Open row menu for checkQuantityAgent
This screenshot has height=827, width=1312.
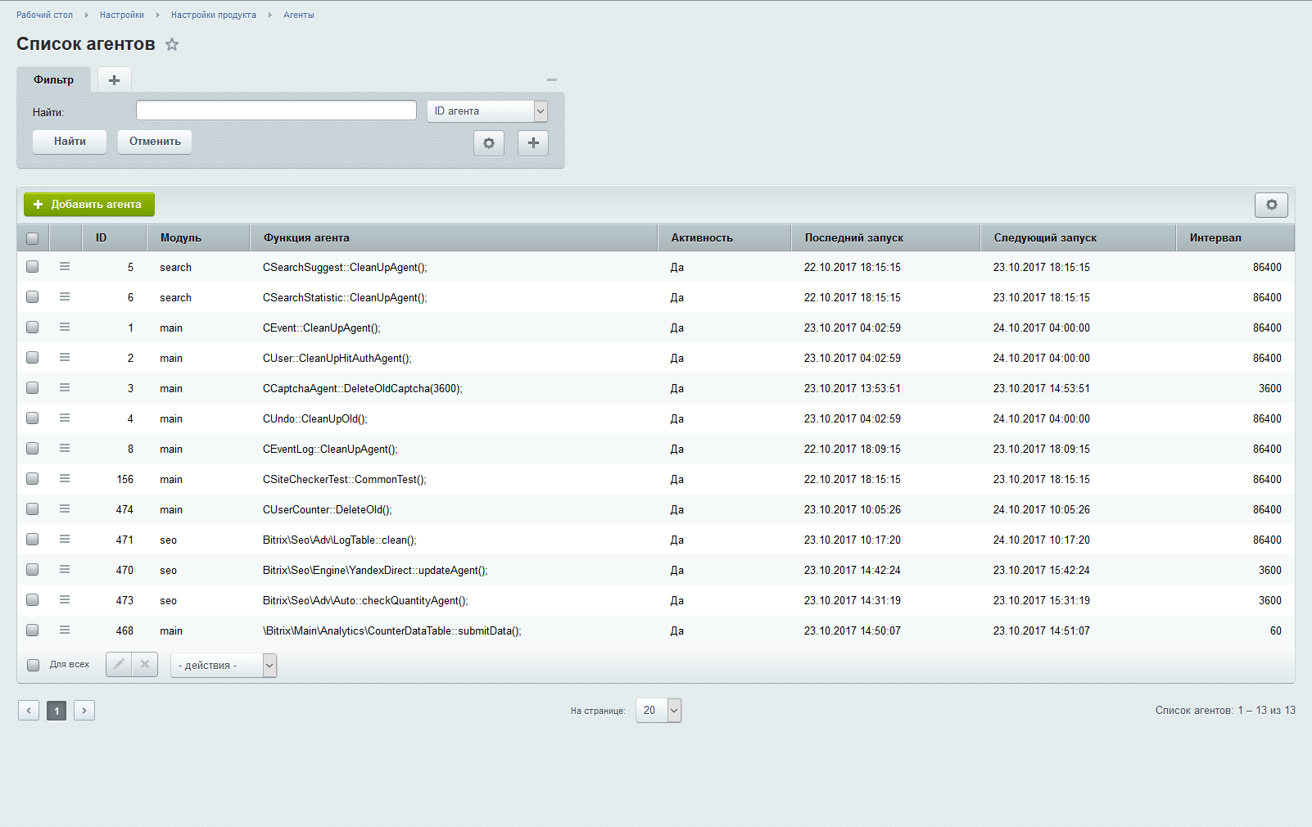(65, 600)
